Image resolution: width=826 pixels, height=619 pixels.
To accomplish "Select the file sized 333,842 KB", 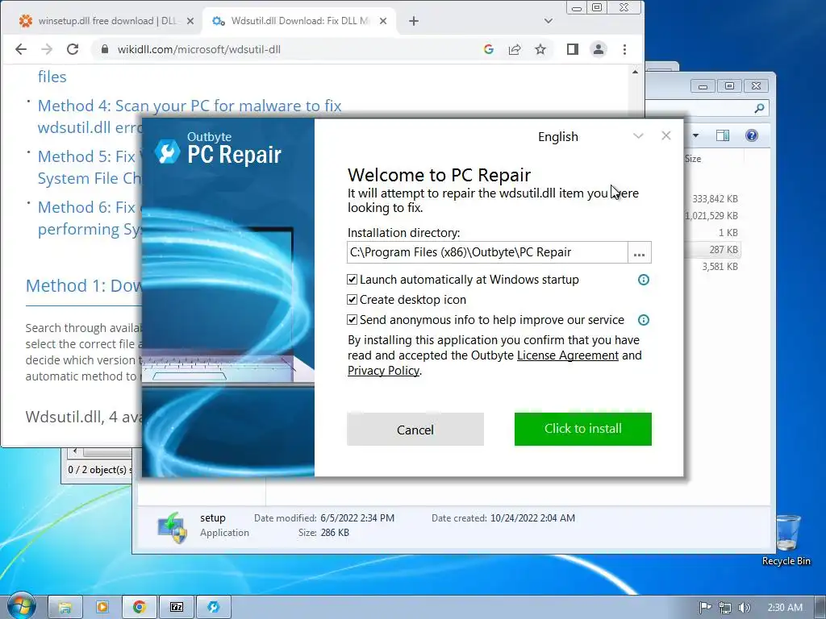I will click(714, 198).
